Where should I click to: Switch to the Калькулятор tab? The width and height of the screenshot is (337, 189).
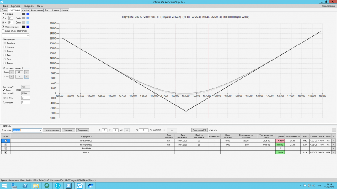[x=37, y=10]
